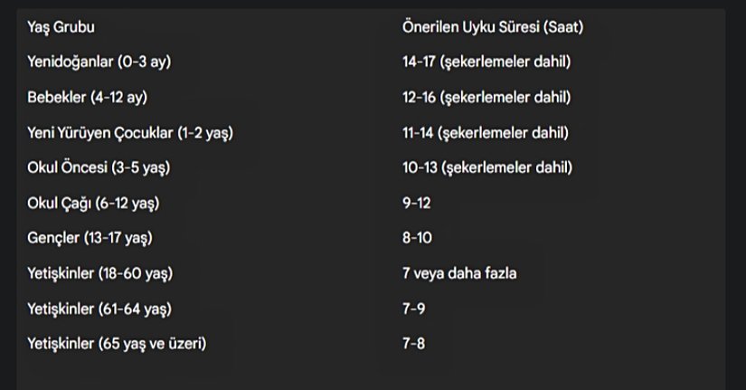This screenshot has height=390, width=746.
Task: Select the "Okul Öncesi (3-5 yaş)" cell
Action: pos(99,167)
